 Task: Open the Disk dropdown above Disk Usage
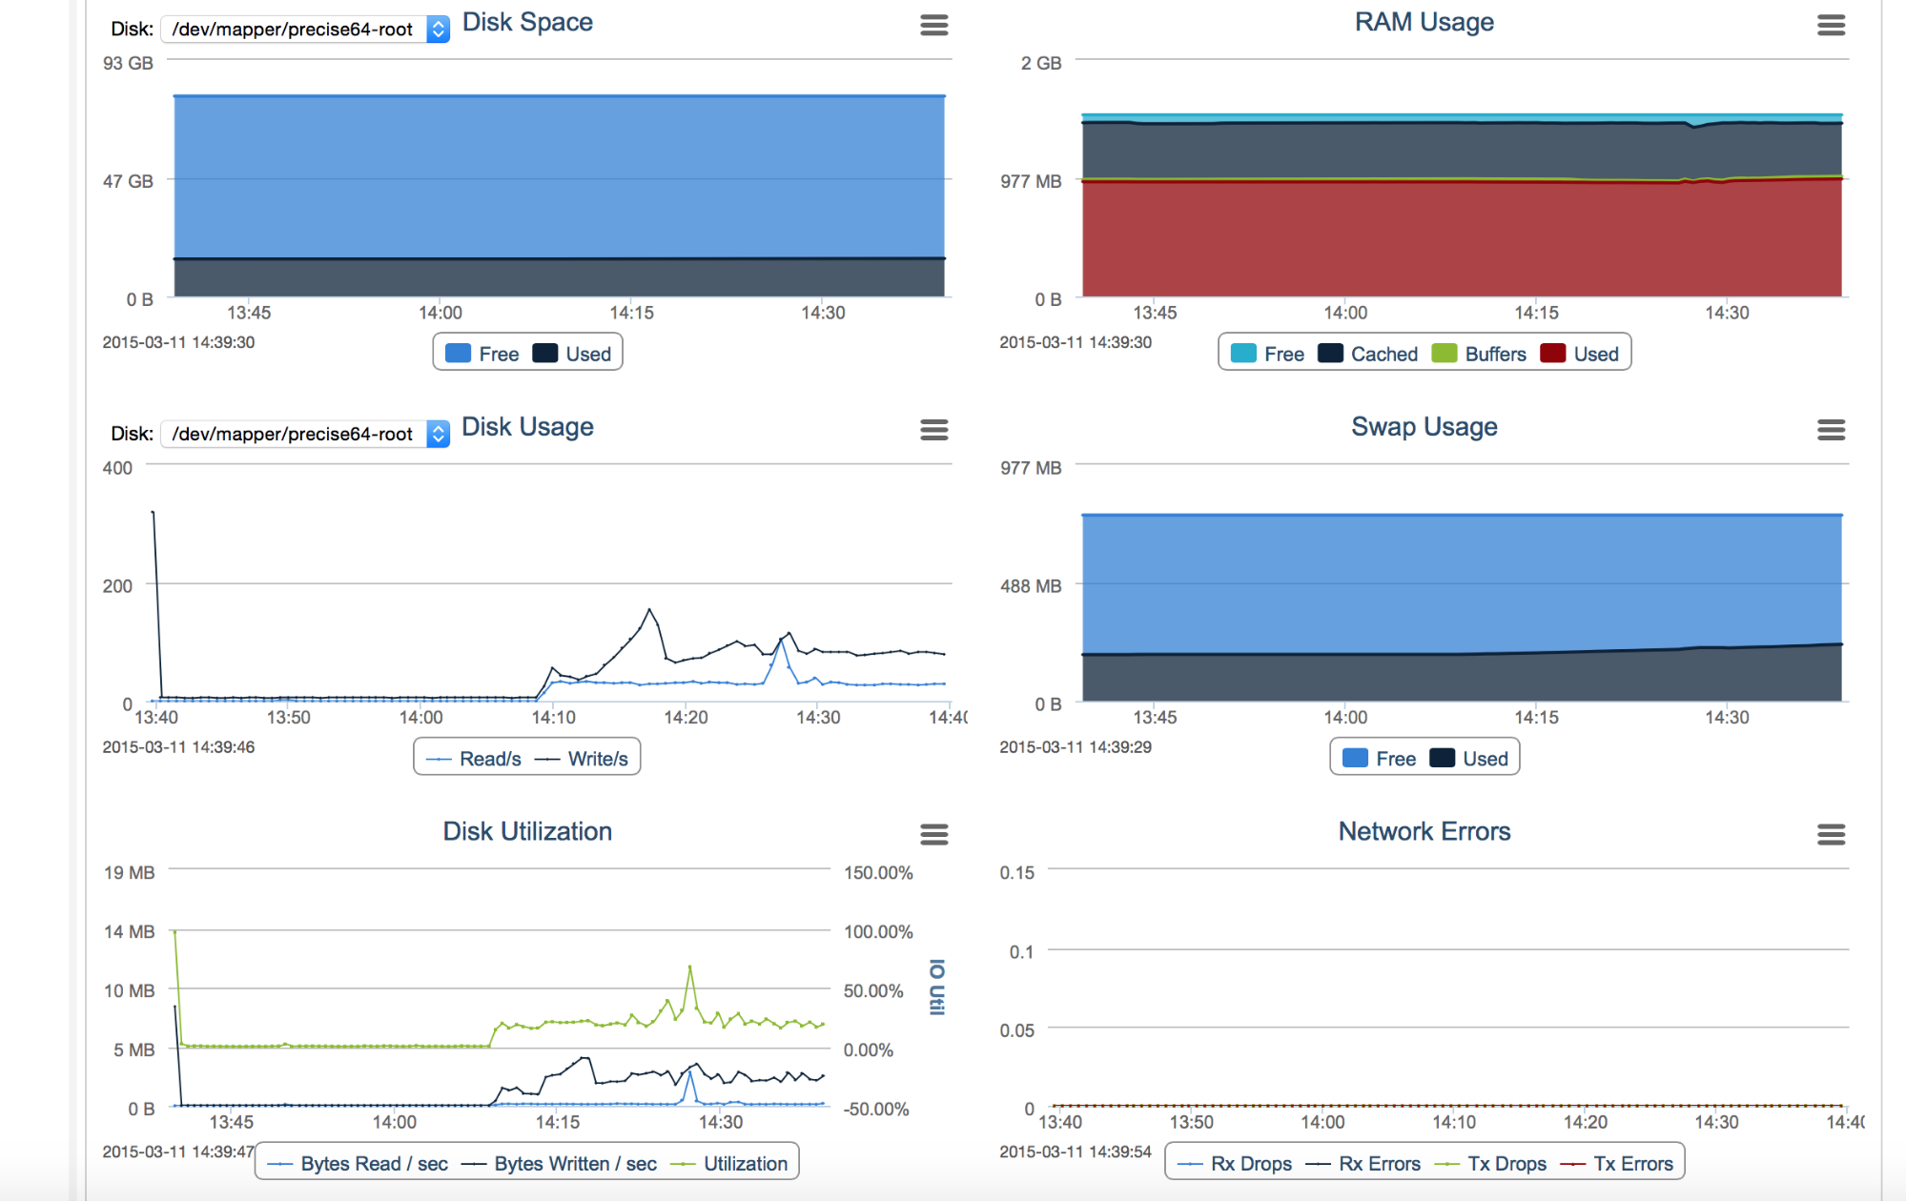291,434
